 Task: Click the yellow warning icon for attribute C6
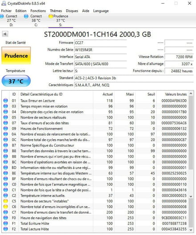[5, 206]
